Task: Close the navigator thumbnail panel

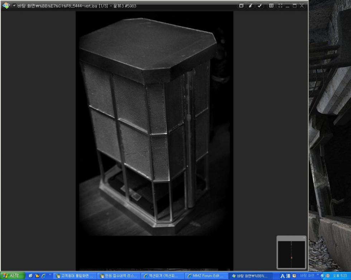Action: click(x=304, y=238)
